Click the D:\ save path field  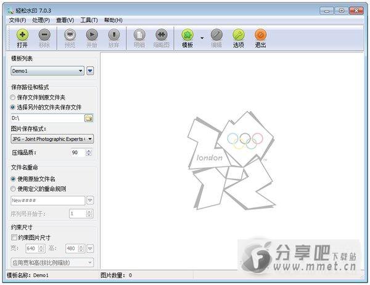tap(47, 118)
